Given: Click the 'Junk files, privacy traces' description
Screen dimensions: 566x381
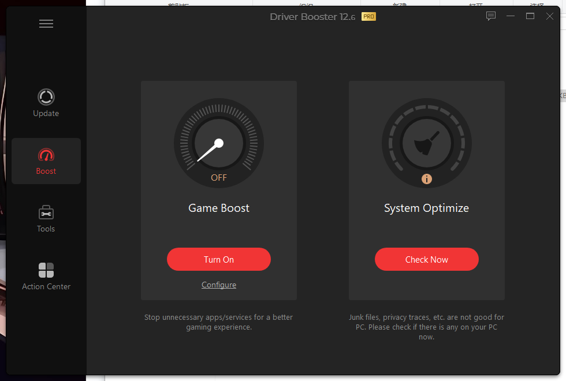Looking at the screenshot, I should [426, 327].
